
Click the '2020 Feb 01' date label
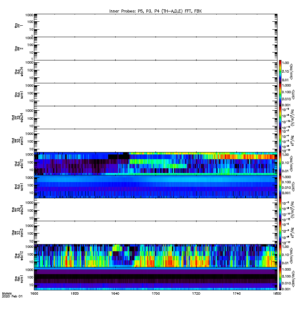(12, 296)
